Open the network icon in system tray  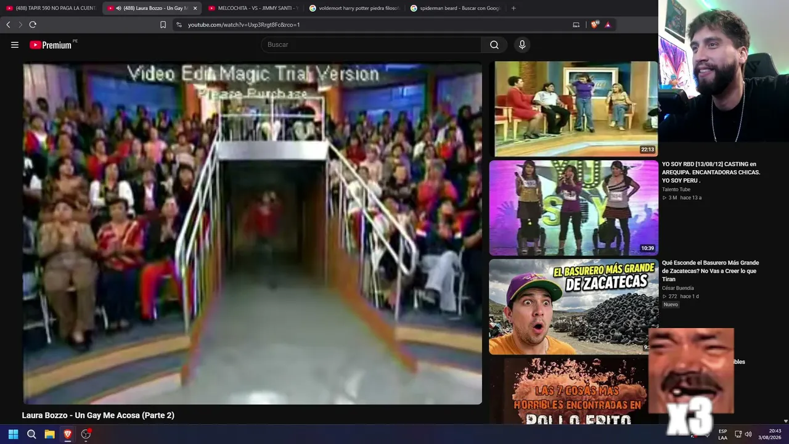point(738,434)
